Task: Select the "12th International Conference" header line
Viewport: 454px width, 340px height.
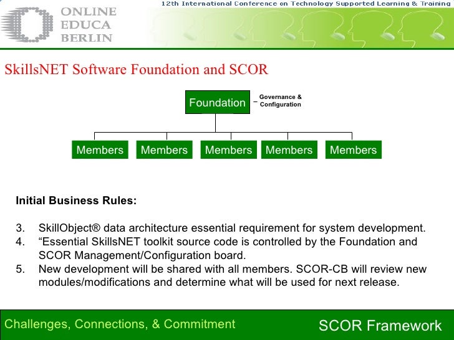Action: point(307,4)
